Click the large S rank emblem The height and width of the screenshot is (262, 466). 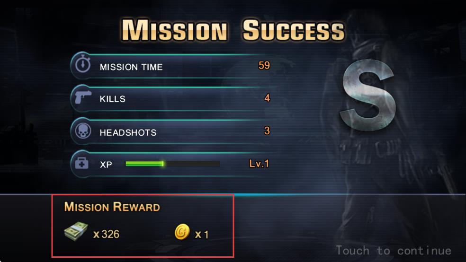368,95
